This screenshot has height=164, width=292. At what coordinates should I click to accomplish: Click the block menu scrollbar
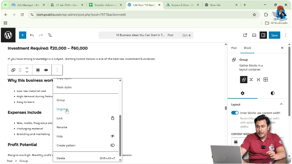click(120, 135)
